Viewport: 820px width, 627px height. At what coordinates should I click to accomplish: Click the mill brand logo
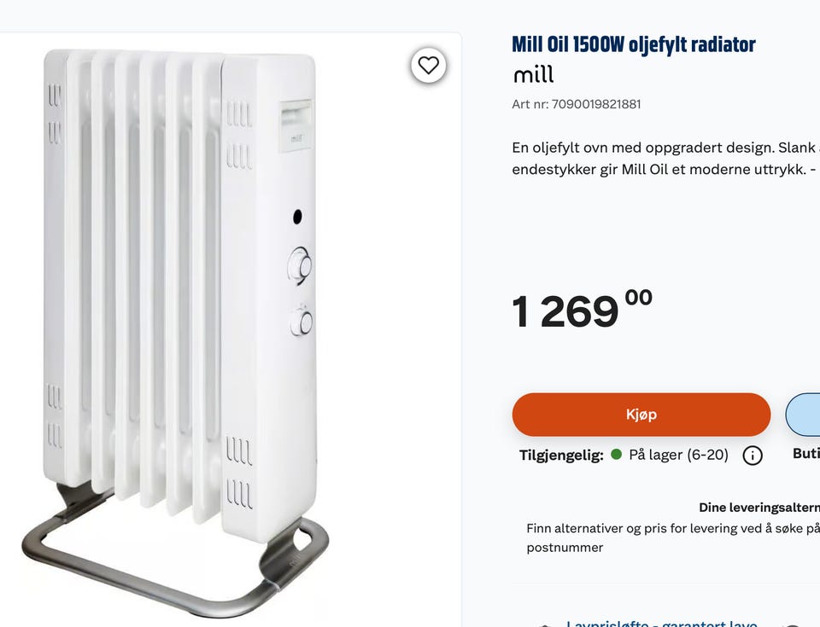533,74
